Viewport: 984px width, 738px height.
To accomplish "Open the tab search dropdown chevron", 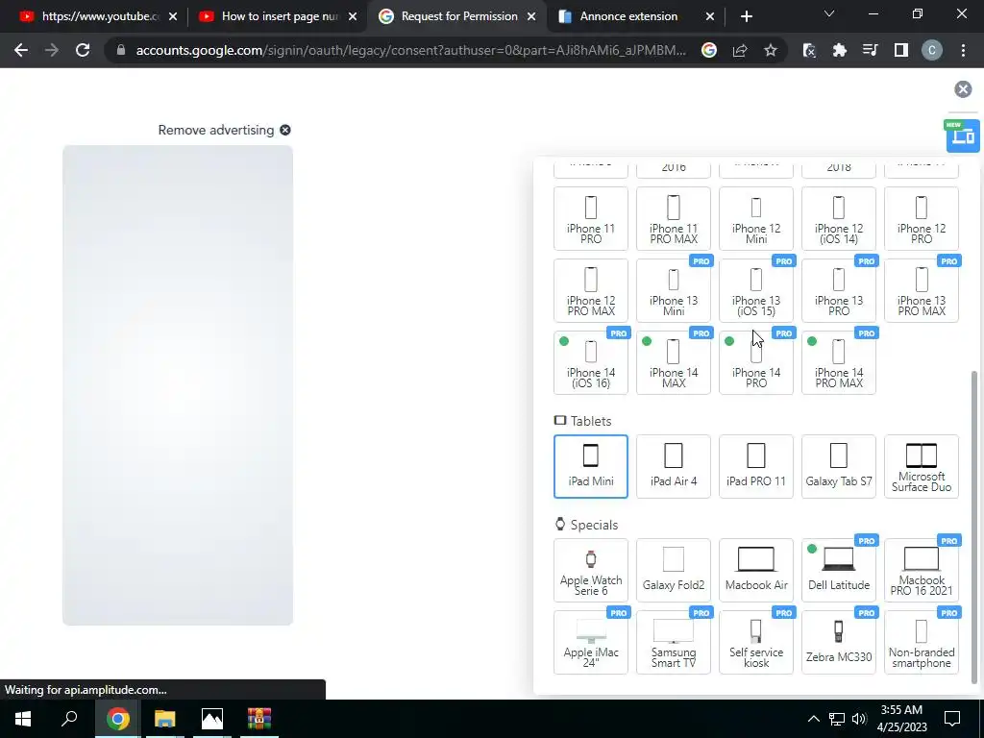I will 829,13.
